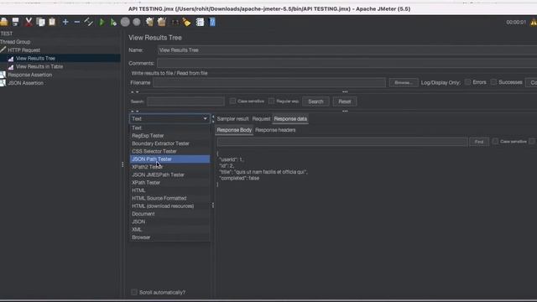Choose CSS Selector Tester from the list
The width and height of the screenshot is (537, 302).
tap(169, 151)
